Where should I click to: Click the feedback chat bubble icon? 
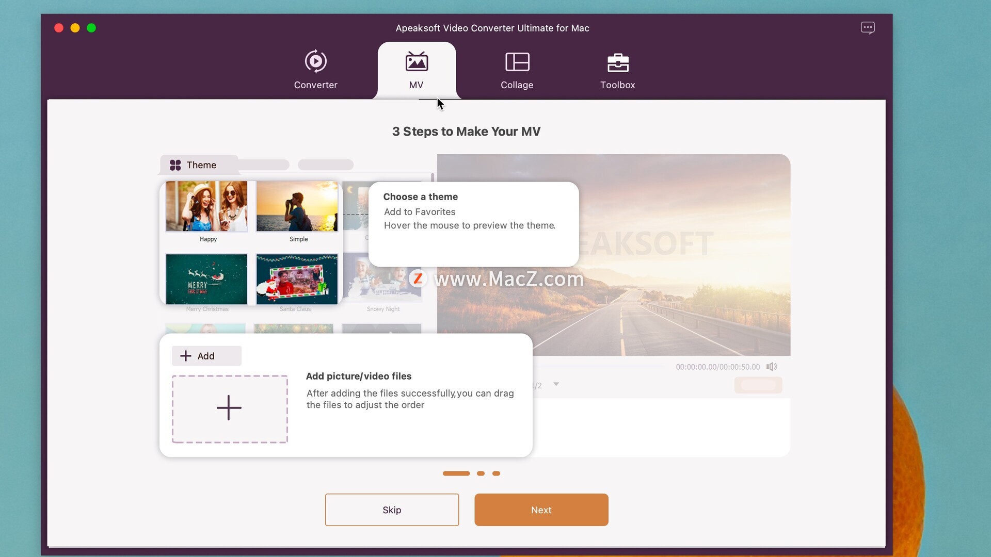point(868,28)
